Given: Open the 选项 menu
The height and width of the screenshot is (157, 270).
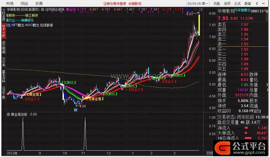Looking at the screenshot, I should click(x=227, y=4).
